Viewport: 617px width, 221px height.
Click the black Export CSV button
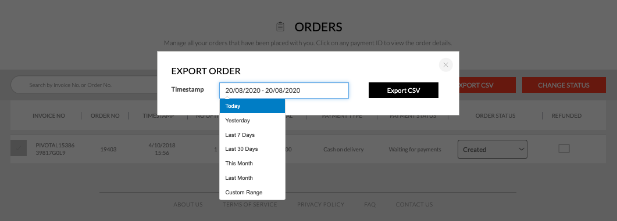[404, 90]
